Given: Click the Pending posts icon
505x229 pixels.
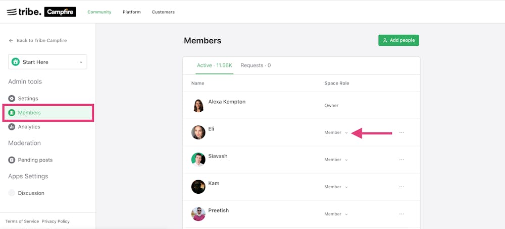Looking at the screenshot, I should pyautogui.click(x=12, y=160).
